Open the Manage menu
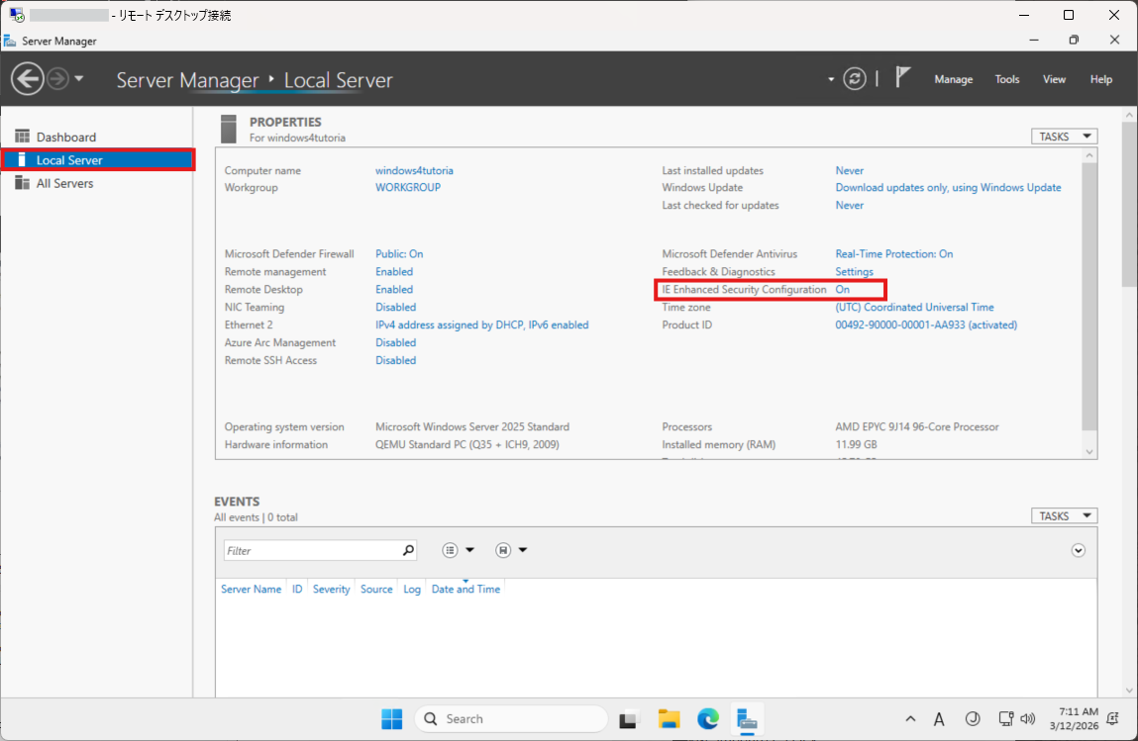This screenshot has width=1138, height=741. click(x=953, y=79)
